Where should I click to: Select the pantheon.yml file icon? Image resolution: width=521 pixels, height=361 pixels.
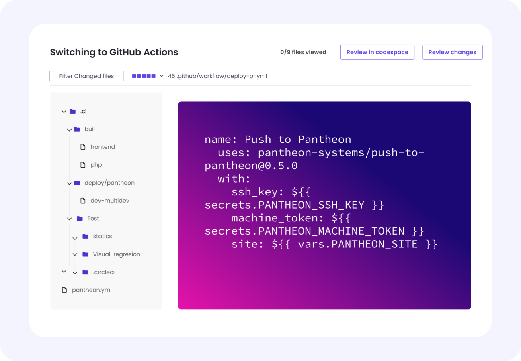[64, 290]
